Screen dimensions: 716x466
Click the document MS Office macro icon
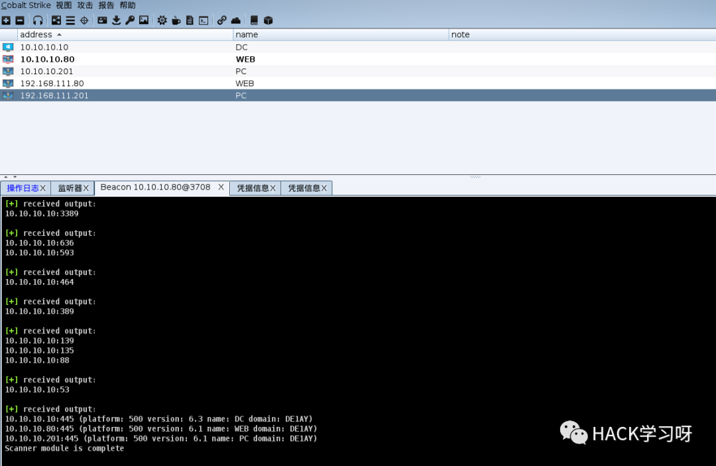pyautogui.click(x=190, y=20)
